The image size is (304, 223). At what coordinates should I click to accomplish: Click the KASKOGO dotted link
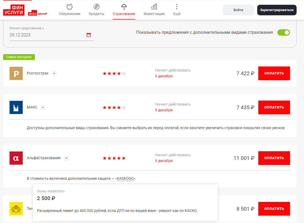tap(125, 179)
